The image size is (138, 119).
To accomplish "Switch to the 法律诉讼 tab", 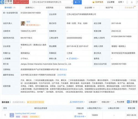I will pos(30,7).
